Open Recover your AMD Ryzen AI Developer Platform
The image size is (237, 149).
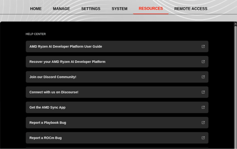click(117, 62)
